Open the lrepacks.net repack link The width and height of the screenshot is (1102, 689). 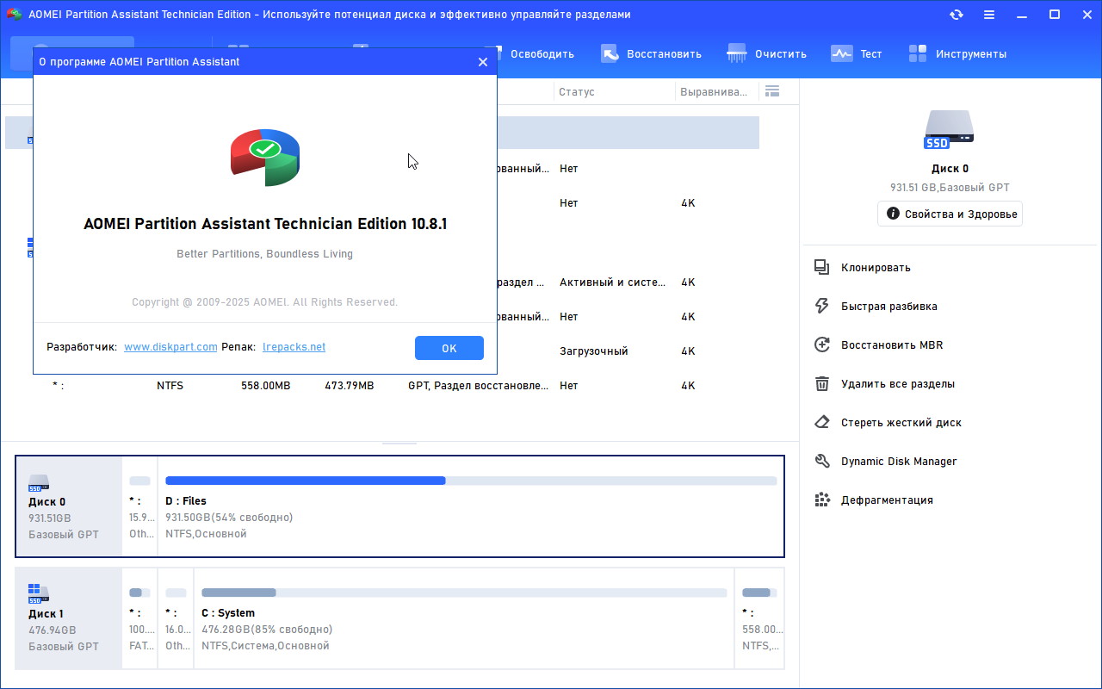[294, 347]
